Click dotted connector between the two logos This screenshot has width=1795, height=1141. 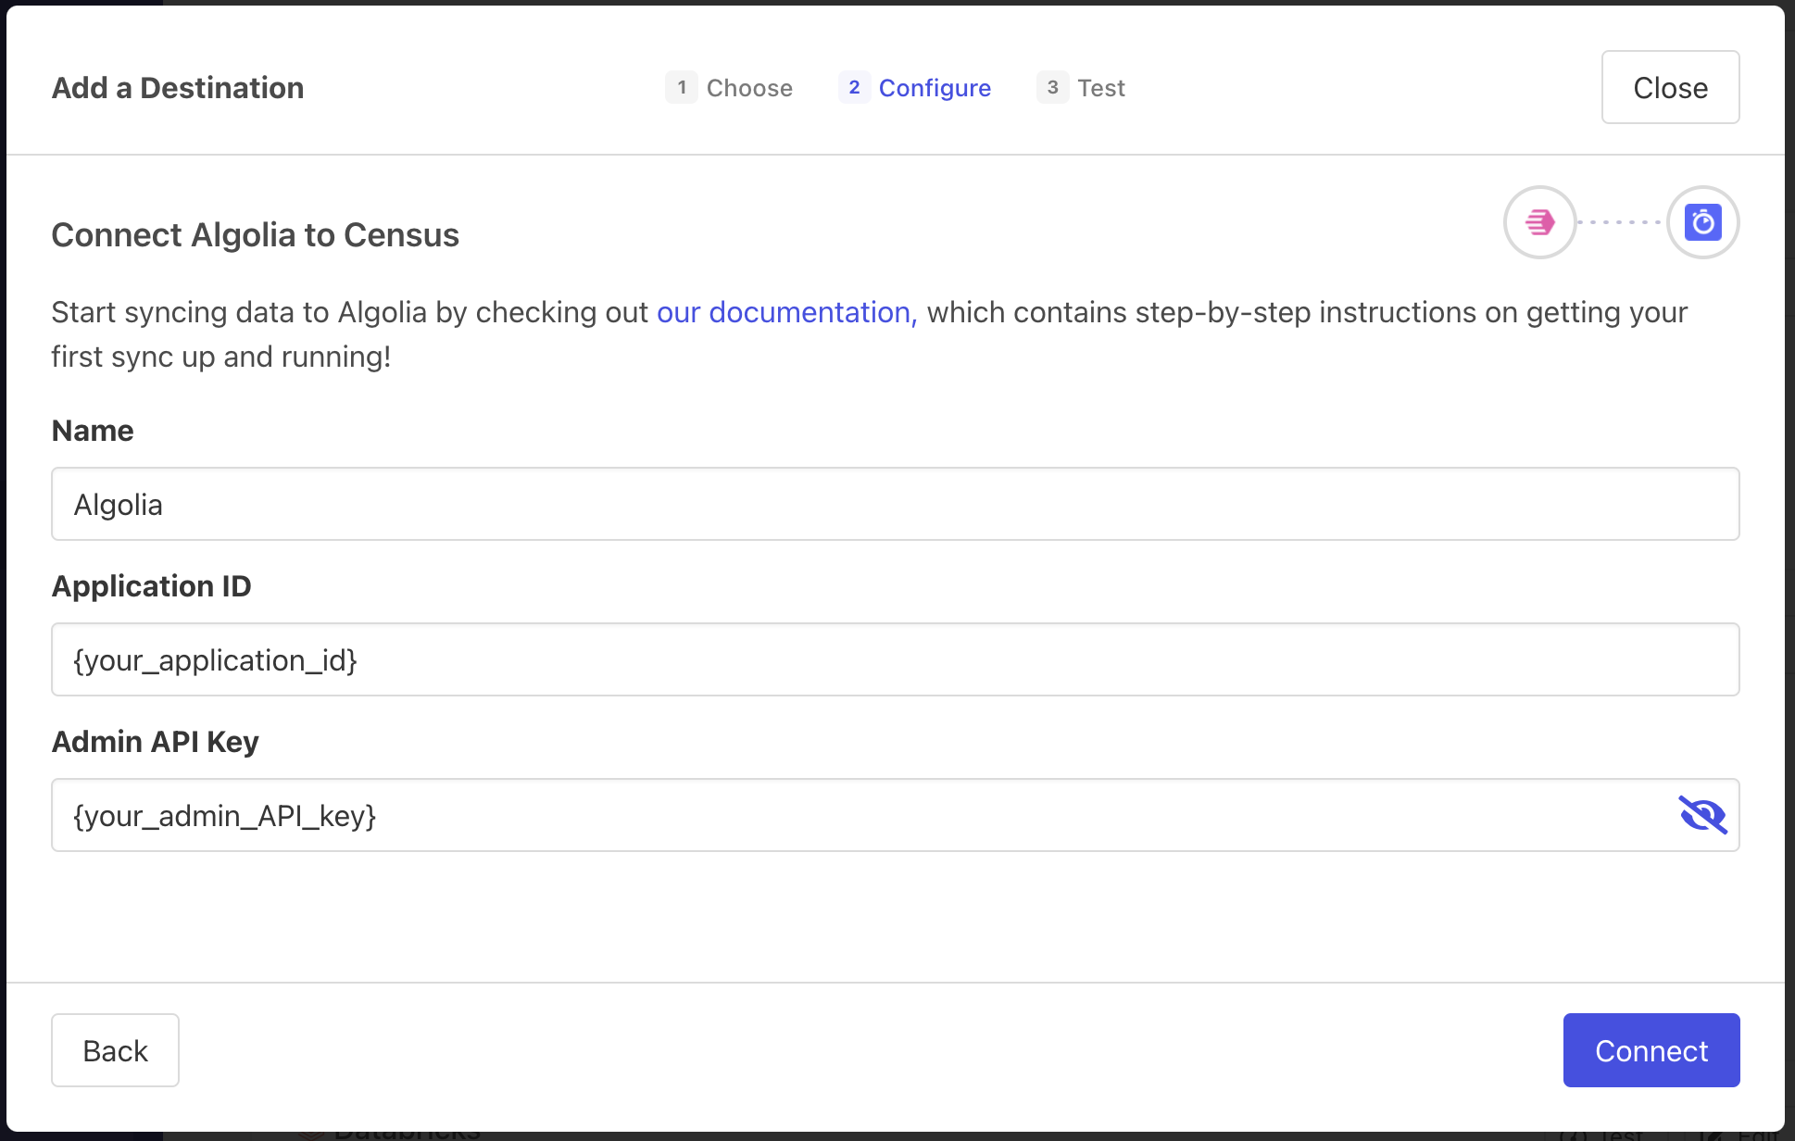coord(1621,222)
